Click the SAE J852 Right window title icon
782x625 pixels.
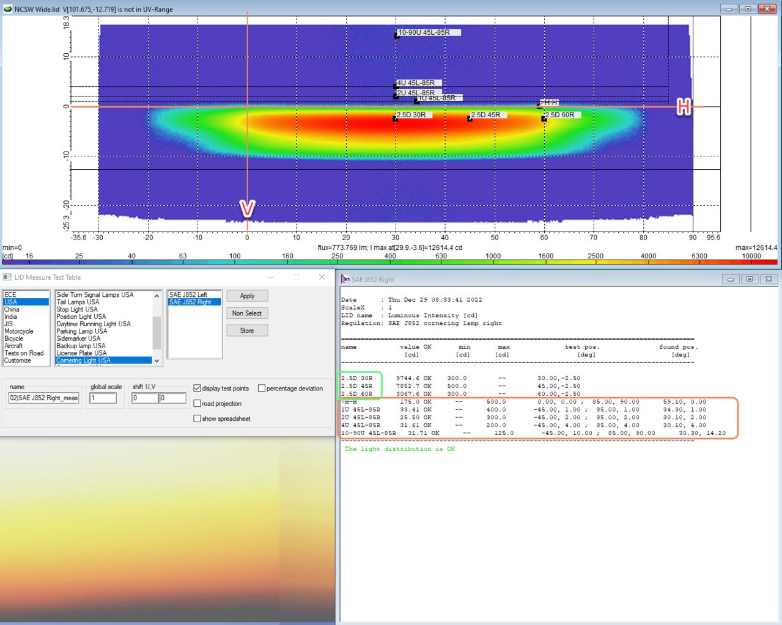345,279
